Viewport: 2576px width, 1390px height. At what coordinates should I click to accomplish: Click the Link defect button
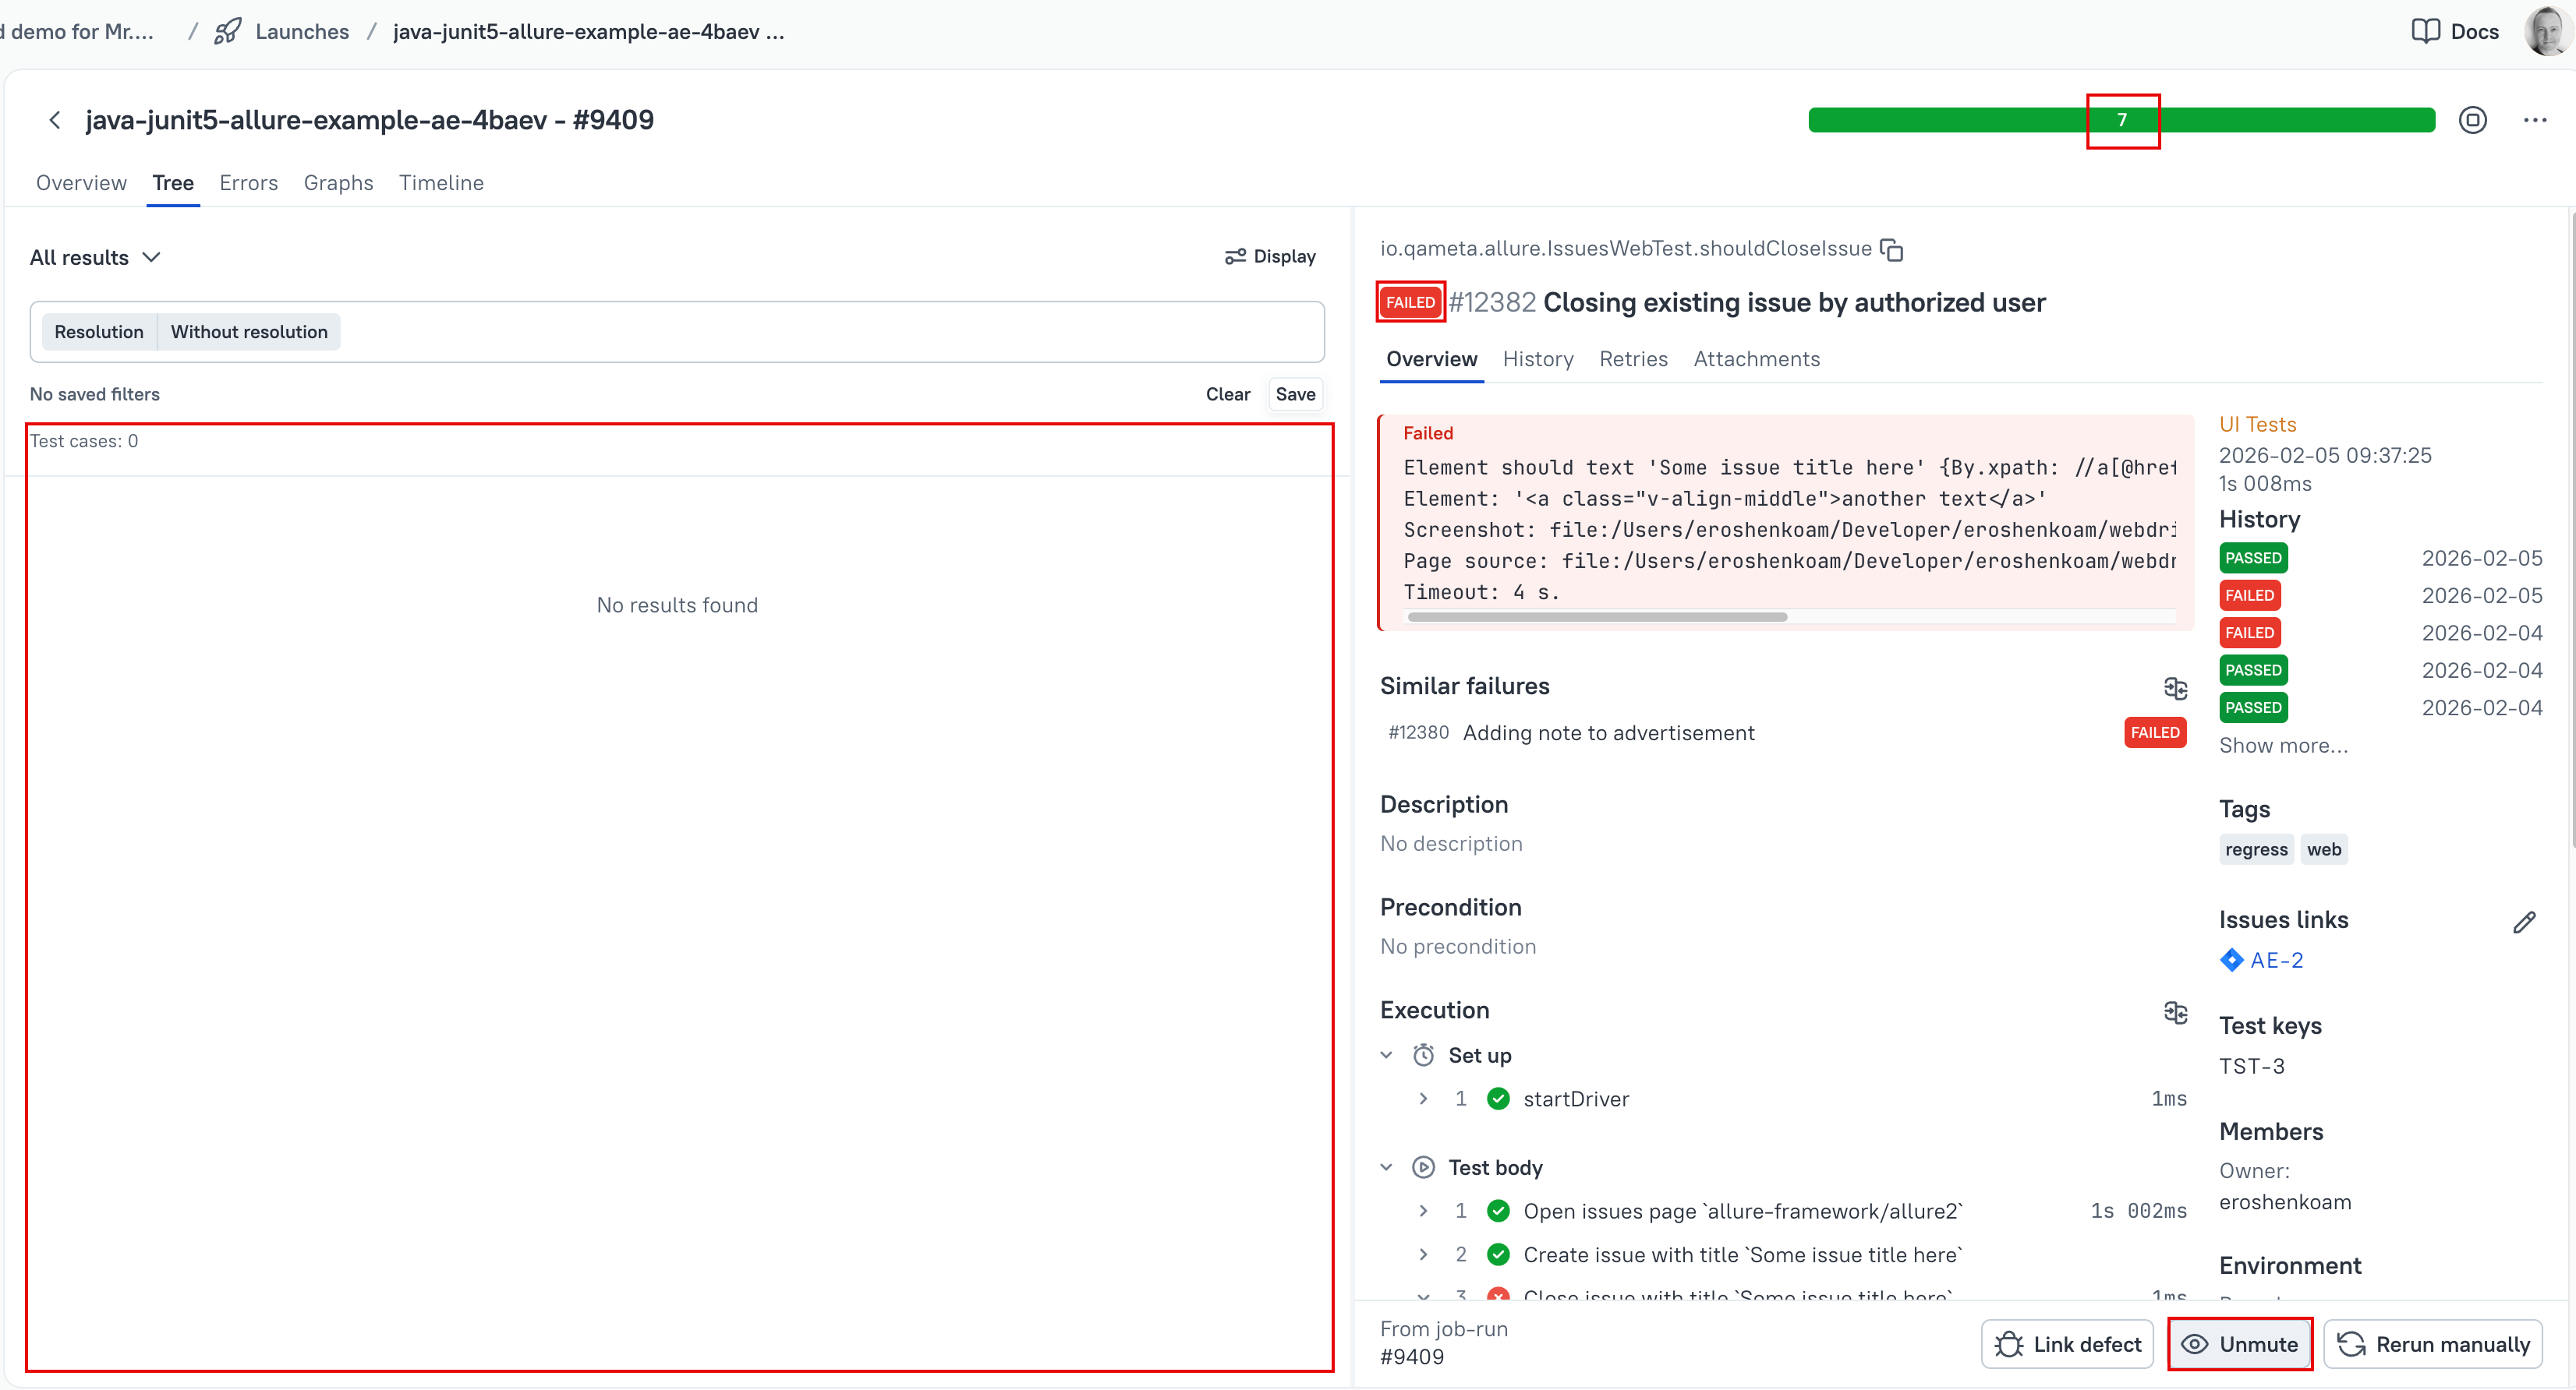[2067, 1344]
